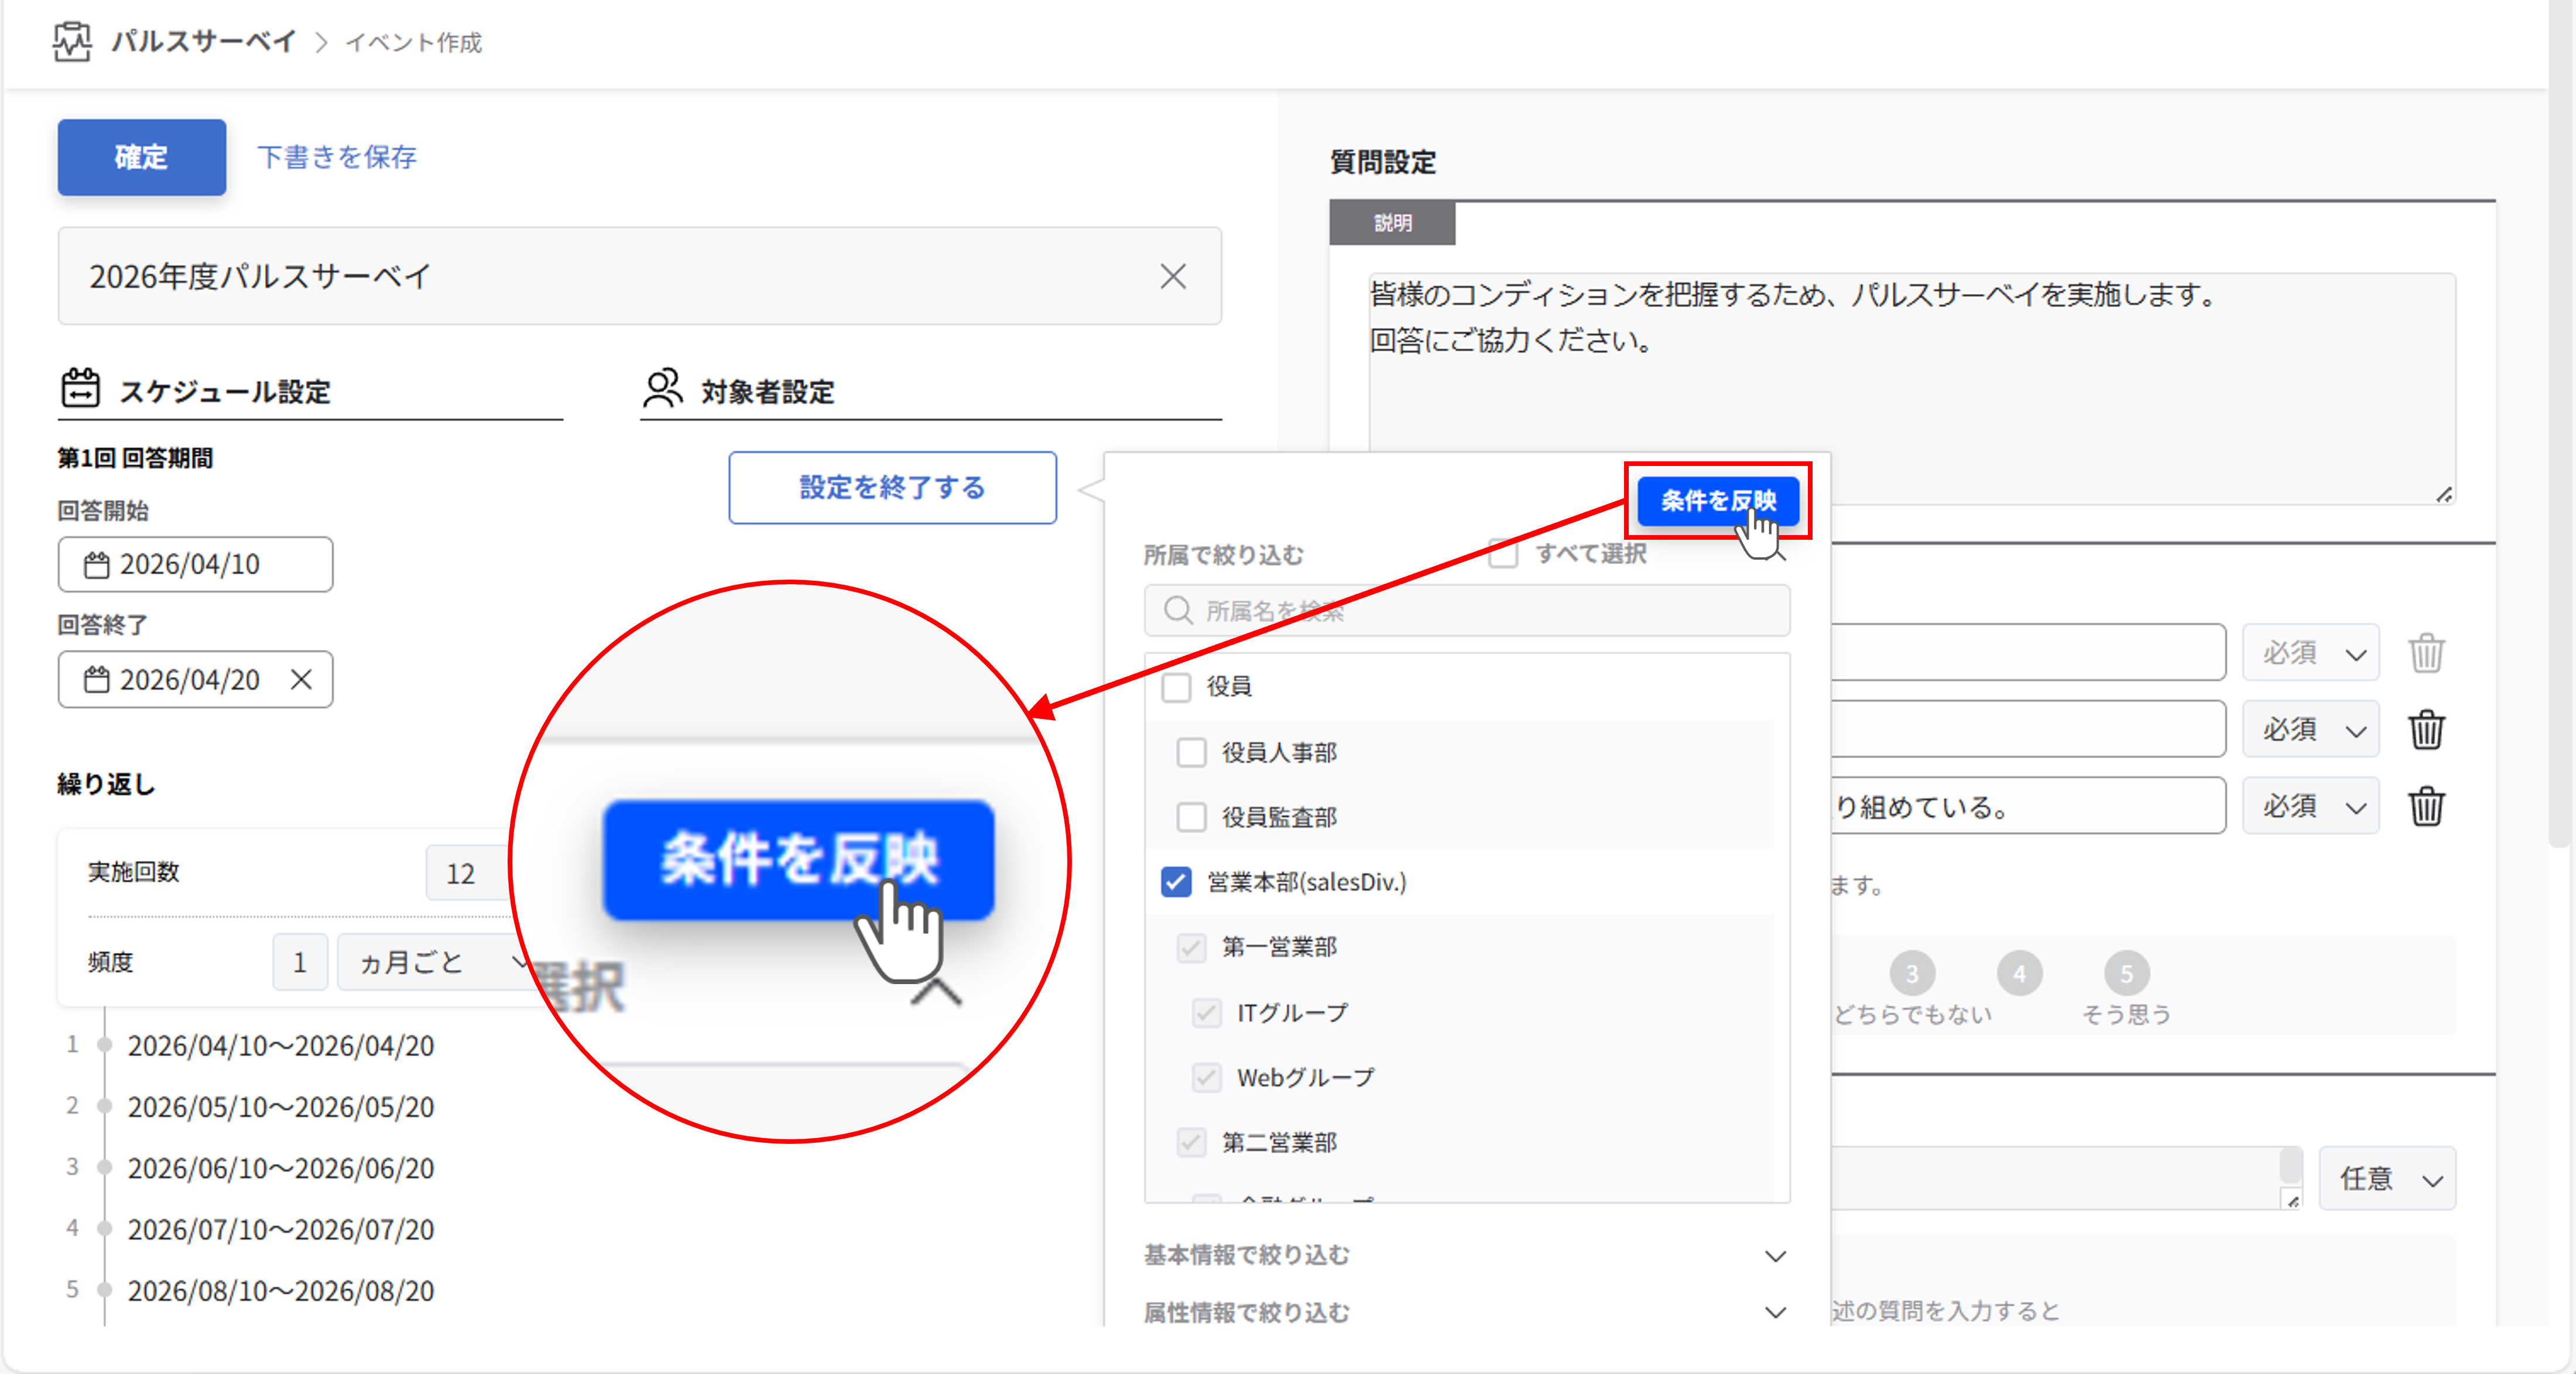
Task: Delete the second question via trash icon
Action: 2426,730
